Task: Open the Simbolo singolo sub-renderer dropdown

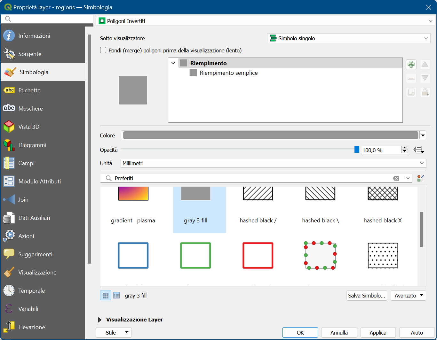Action: pyautogui.click(x=349, y=38)
